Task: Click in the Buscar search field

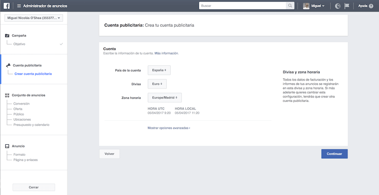Action: tap(243, 6)
